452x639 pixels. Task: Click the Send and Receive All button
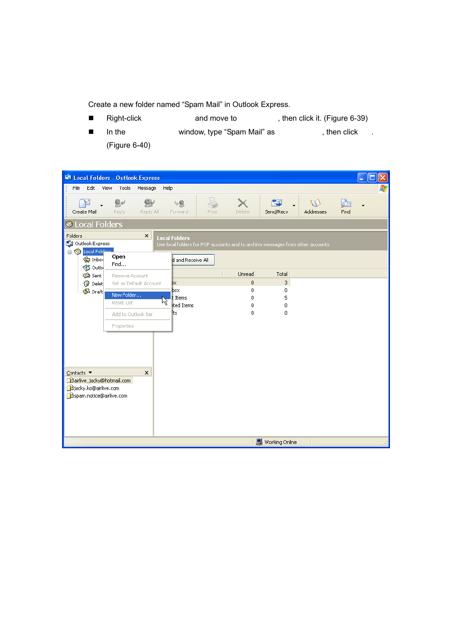coord(193,260)
